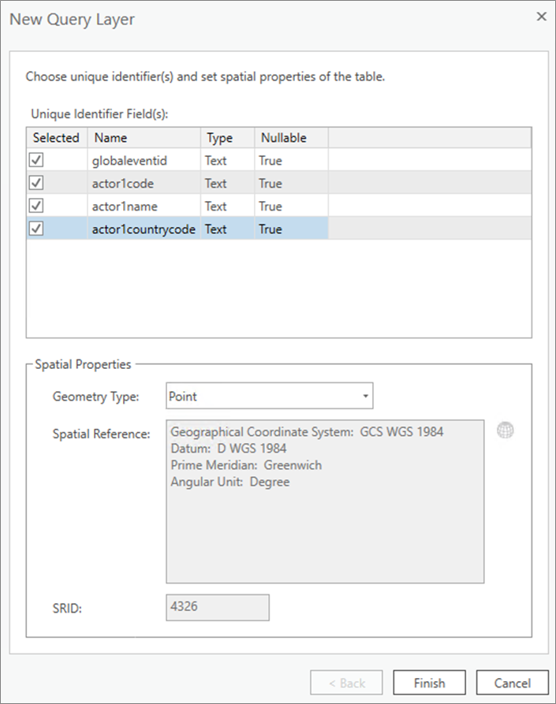
Task: Open the Point geometry combo box
Action: coord(270,396)
